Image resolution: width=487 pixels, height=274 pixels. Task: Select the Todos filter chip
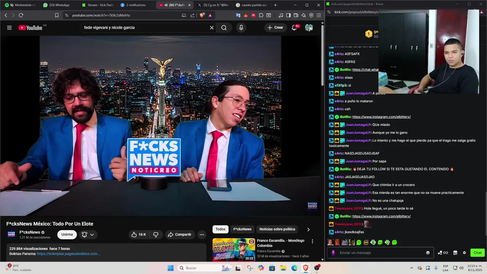pyautogui.click(x=220, y=229)
